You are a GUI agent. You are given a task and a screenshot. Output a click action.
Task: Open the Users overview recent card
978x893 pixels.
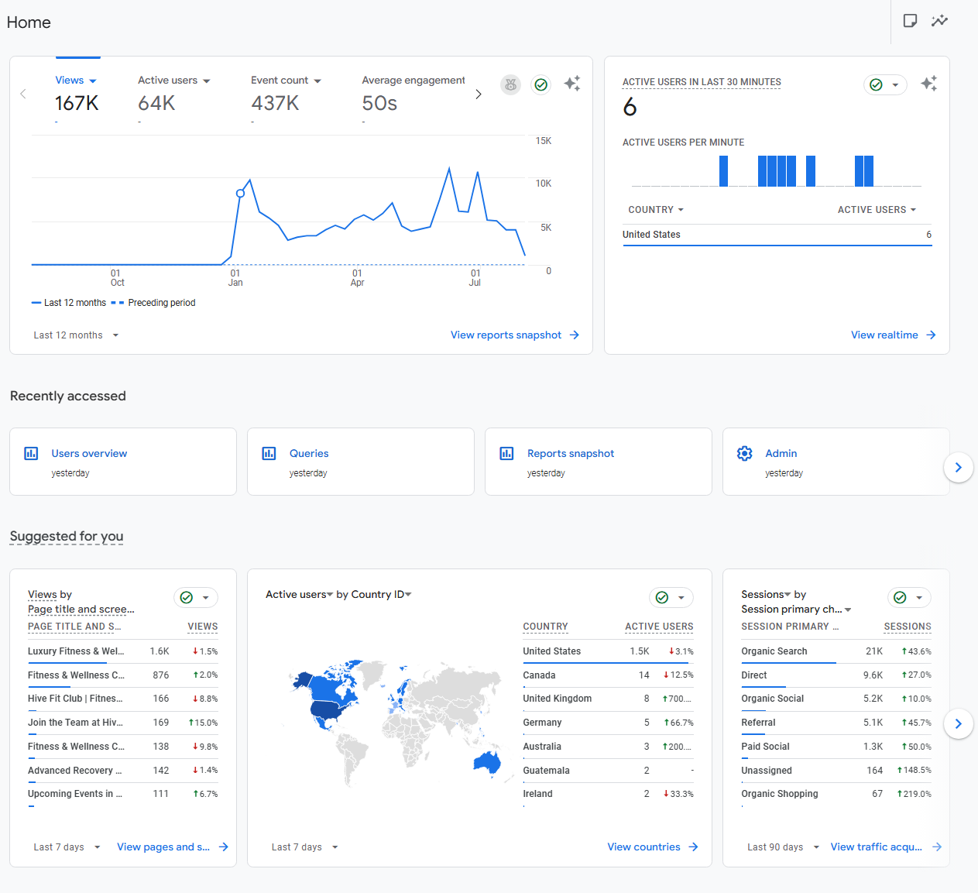[123, 462]
